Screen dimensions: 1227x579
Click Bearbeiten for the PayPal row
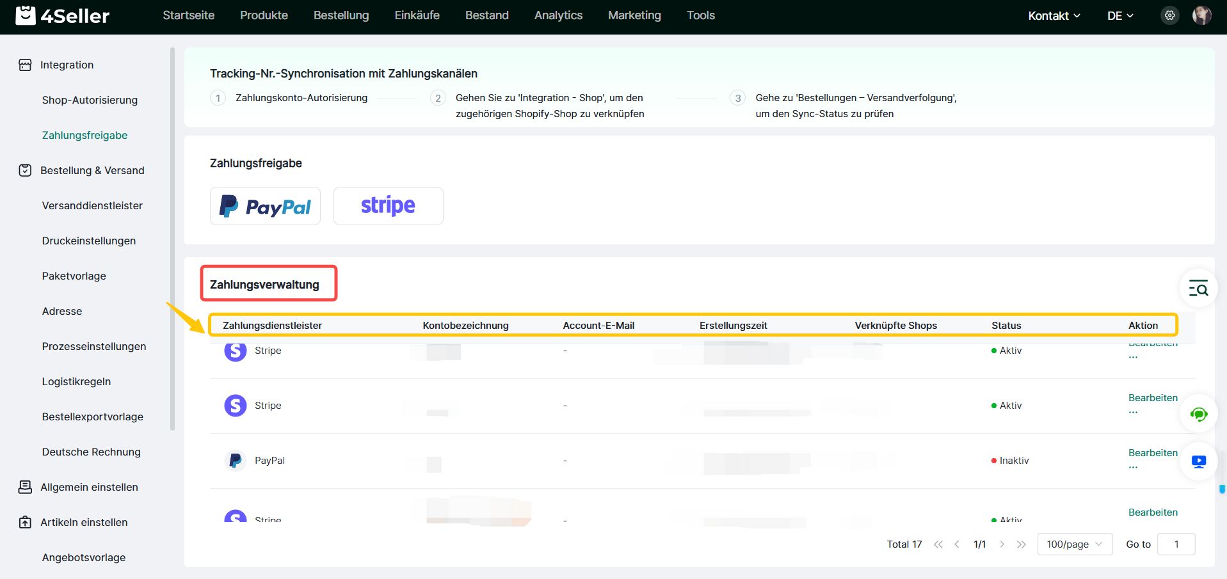[x=1152, y=453]
